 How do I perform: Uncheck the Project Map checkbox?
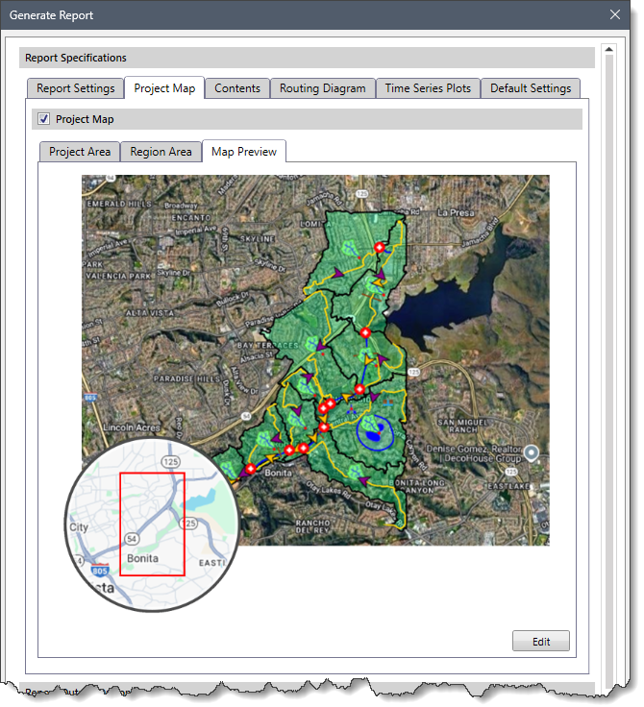point(44,119)
